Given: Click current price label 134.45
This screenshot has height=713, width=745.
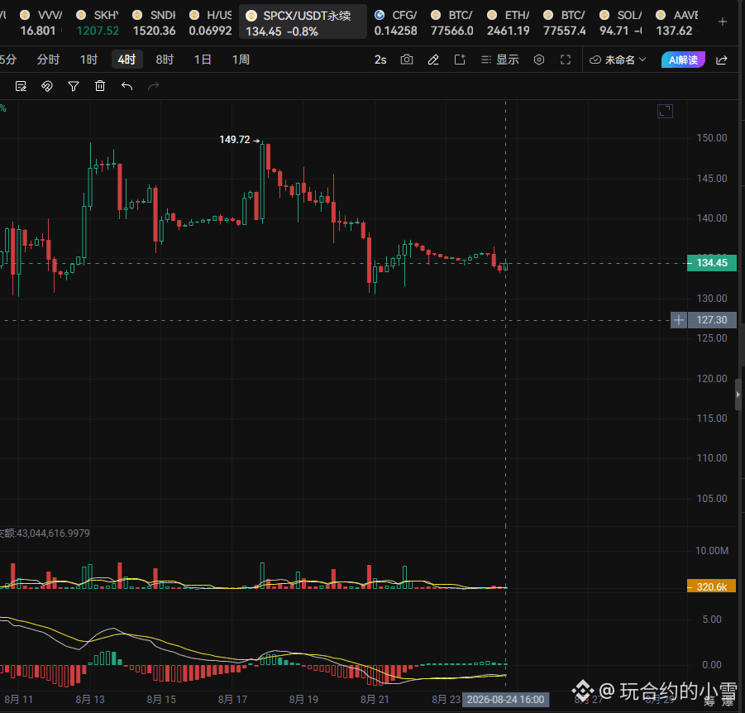Looking at the screenshot, I should point(712,263).
